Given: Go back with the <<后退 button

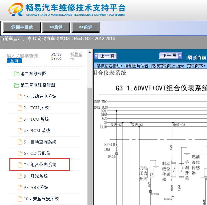Looking at the screenshot, I should (x=56, y=27).
